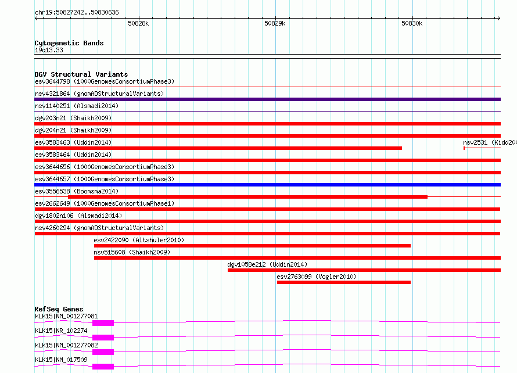
Task: Click the KLK15|NM_001277081 transcript label
Action: (66, 316)
